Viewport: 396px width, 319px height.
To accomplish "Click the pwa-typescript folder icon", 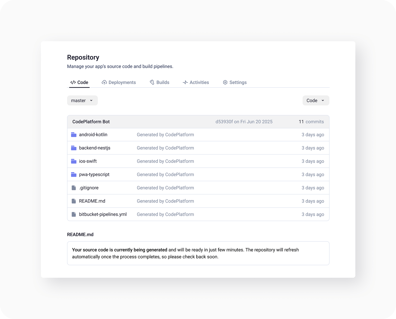I will click(x=74, y=175).
